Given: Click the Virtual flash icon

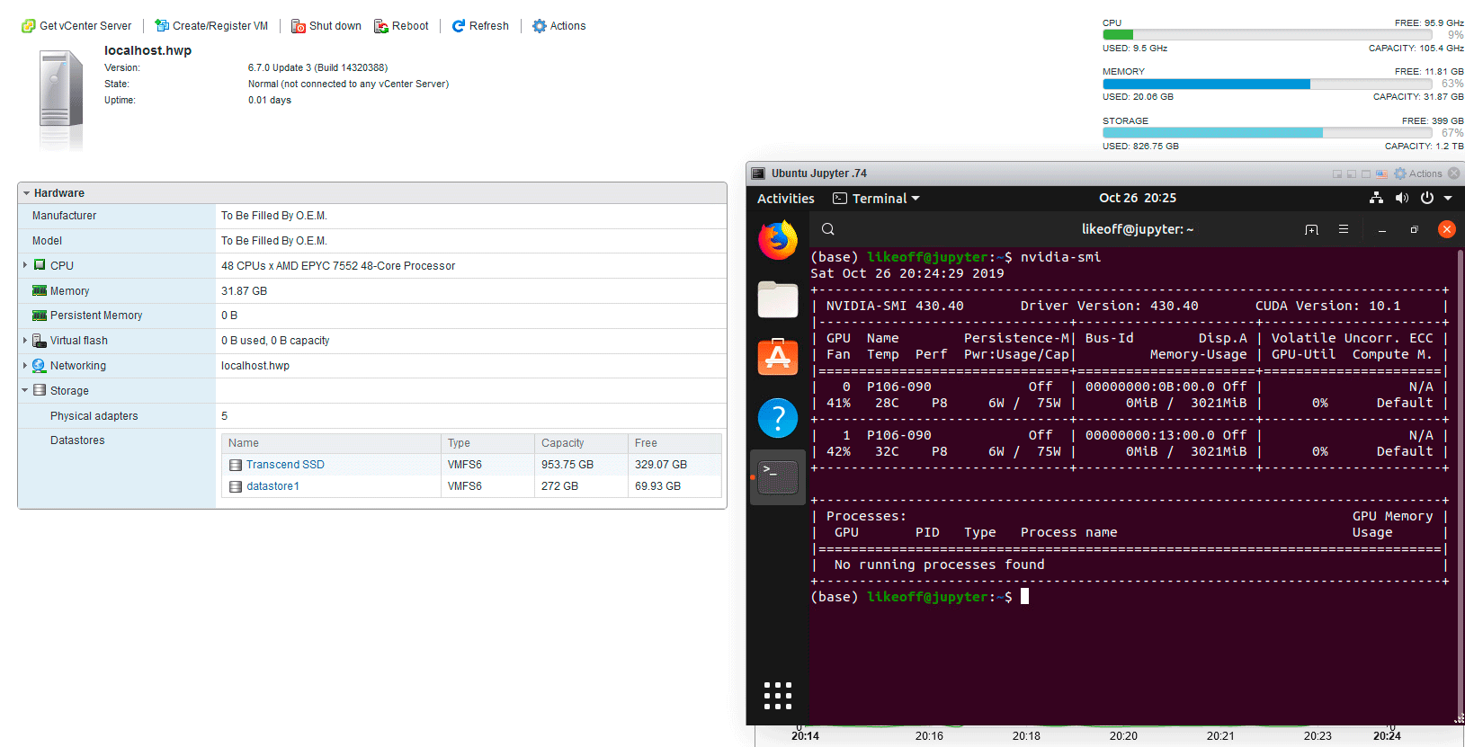Looking at the screenshot, I should [x=40, y=341].
